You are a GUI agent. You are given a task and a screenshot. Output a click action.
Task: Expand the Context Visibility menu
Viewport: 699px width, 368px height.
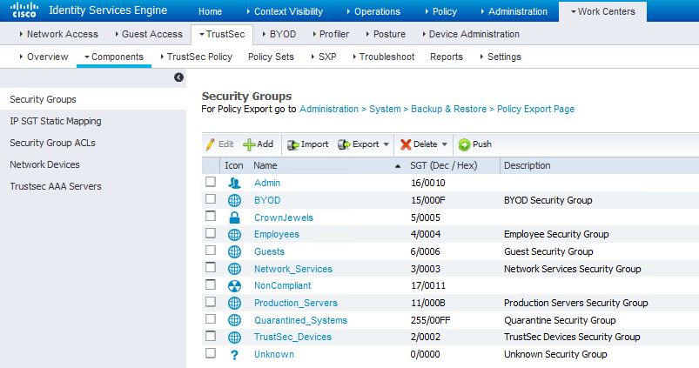click(286, 11)
